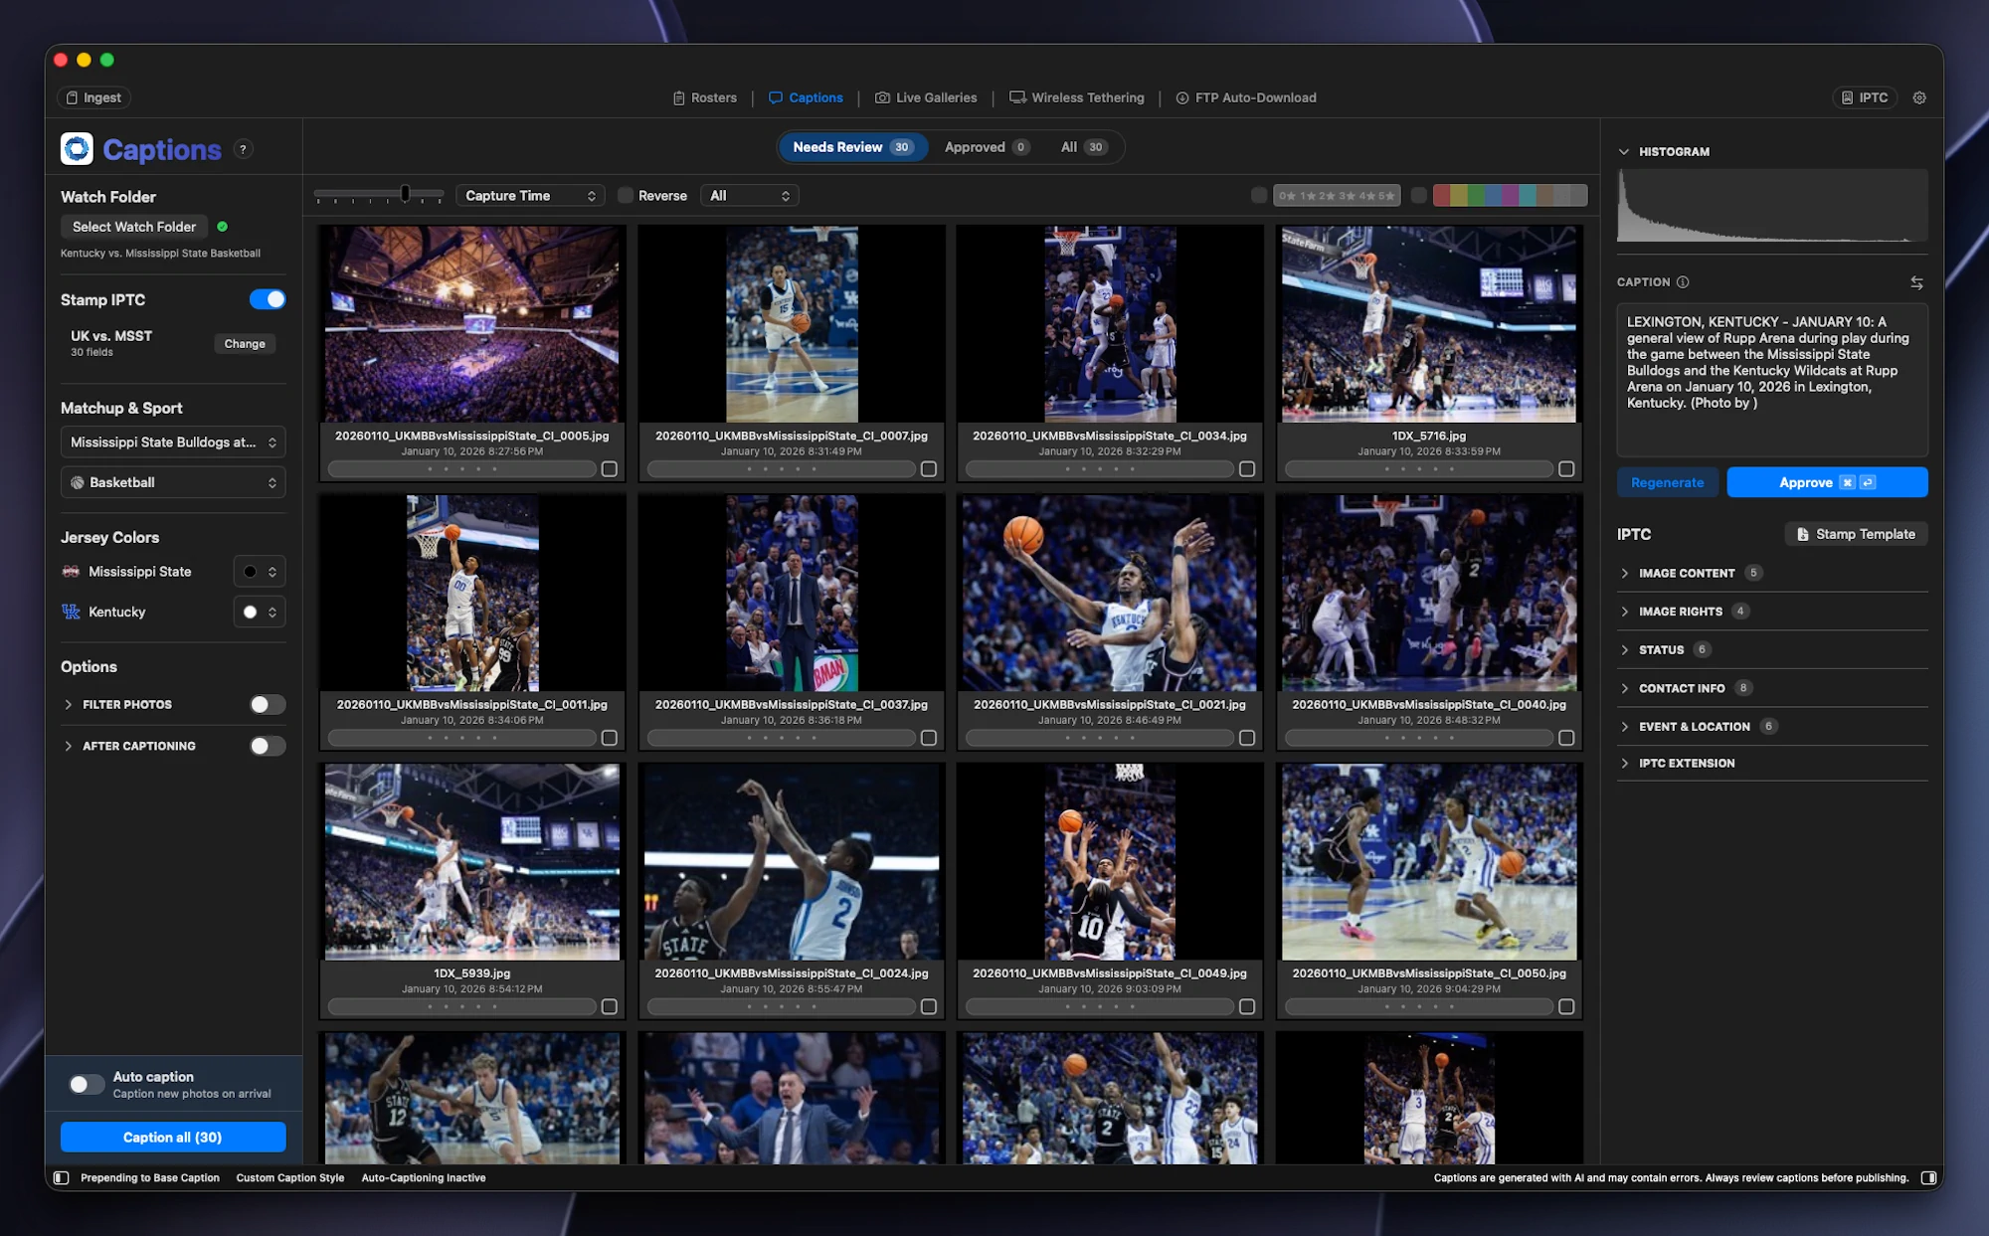
Task: Turn on the Auto caption switch
Action: click(87, 1084)
